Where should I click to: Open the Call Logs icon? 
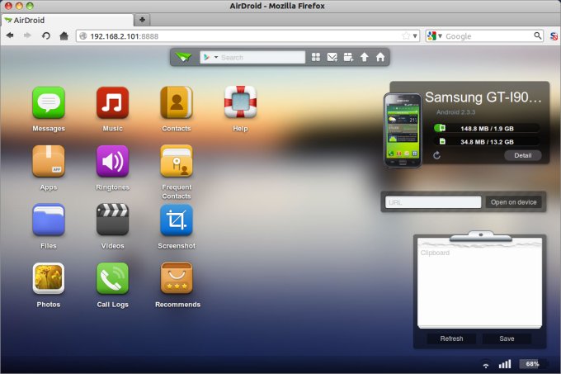[112, 278]
